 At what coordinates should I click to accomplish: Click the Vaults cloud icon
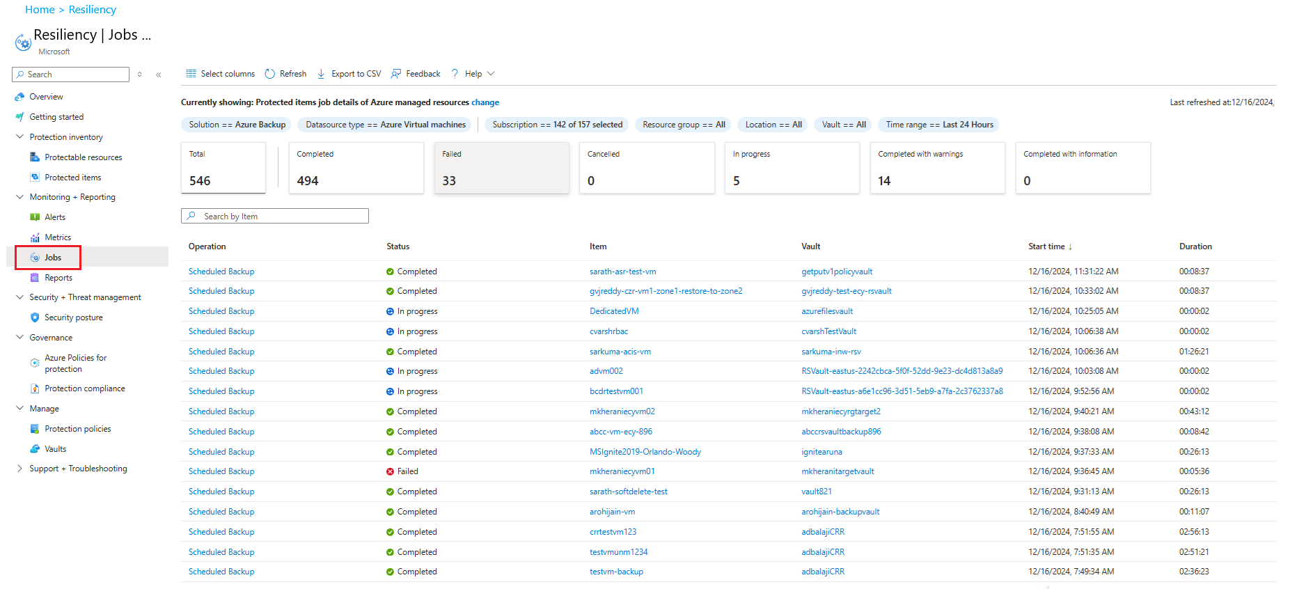click(x=35, y=449)
